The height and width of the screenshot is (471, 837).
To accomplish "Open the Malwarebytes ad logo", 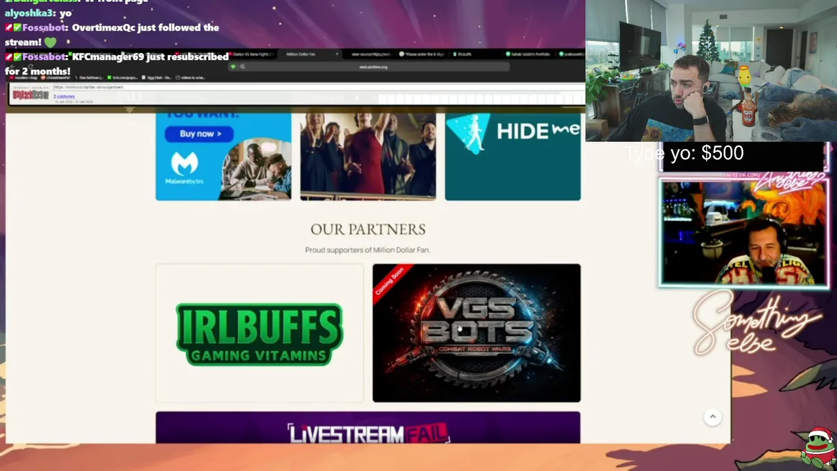I will click(184, 168).
